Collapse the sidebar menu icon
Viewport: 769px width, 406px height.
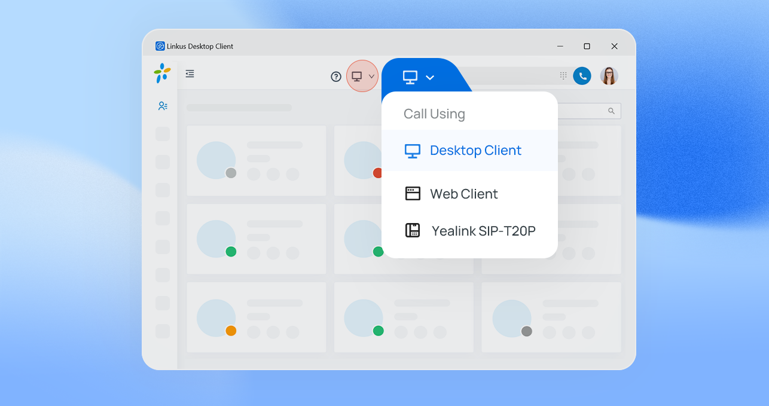click(x=190, y=74)
